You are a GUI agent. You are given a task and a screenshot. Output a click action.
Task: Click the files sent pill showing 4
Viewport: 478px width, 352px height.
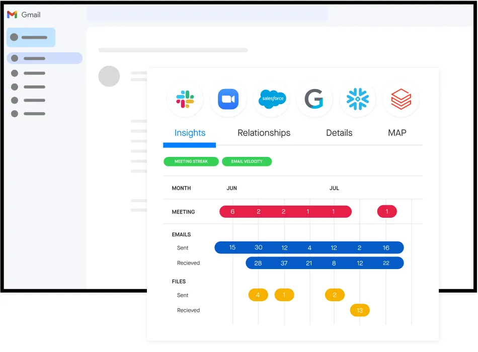tap(258, 295)
